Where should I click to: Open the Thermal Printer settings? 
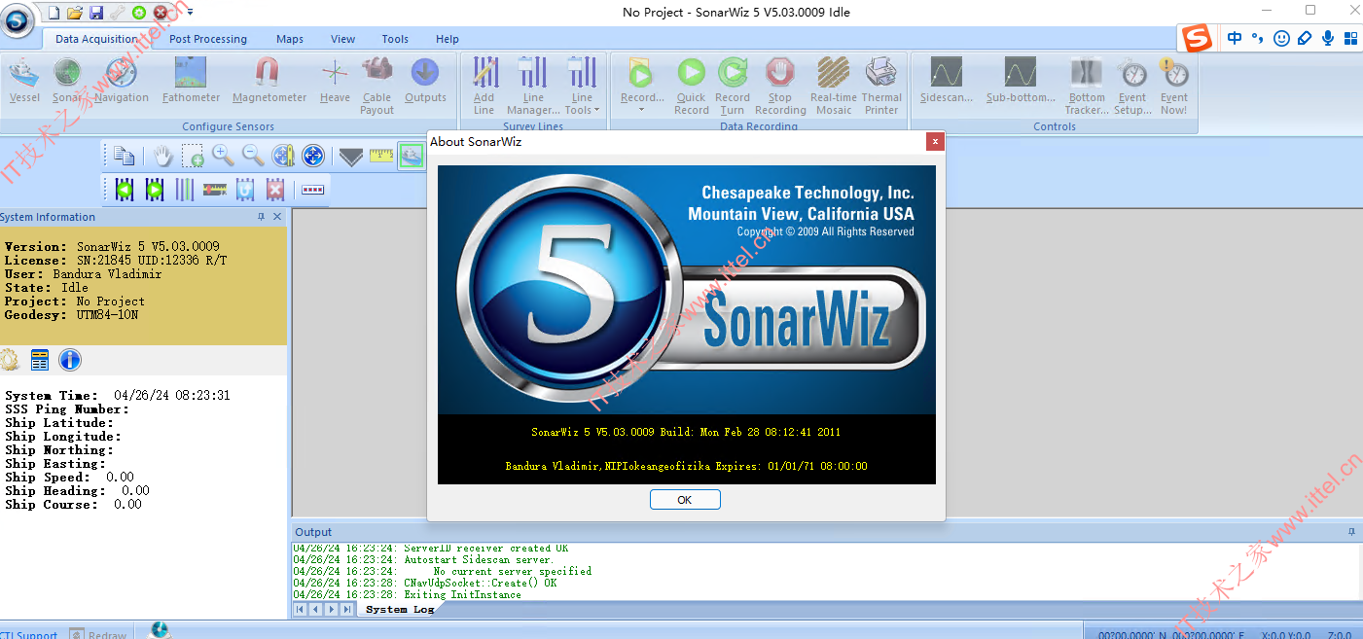pyautogui.click(x=881, y=86)
